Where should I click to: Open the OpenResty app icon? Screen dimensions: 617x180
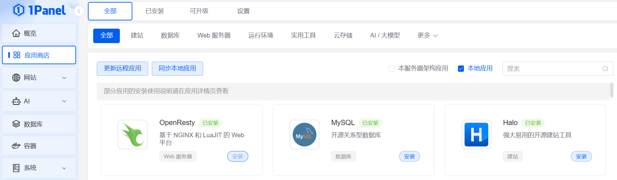[x=133, y=135]
